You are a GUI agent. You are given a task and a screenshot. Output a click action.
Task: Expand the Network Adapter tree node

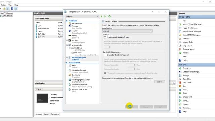point(67,58)
